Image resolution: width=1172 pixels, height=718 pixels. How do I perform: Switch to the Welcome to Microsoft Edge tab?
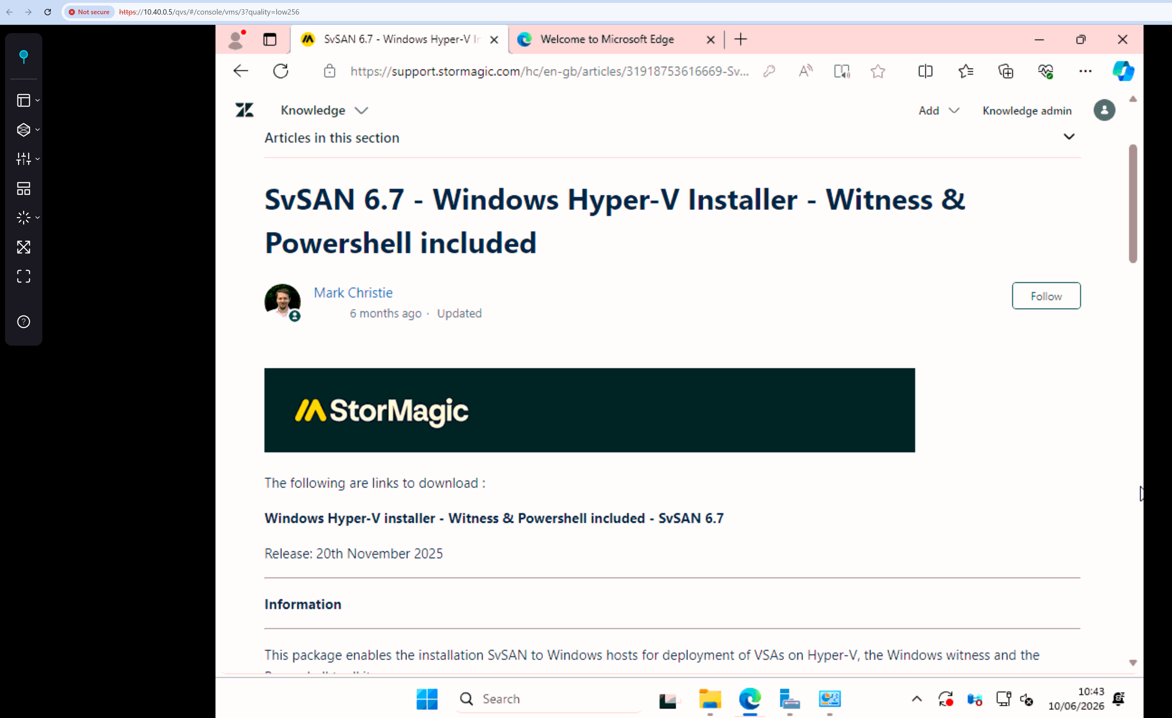(x=607, y=39)
